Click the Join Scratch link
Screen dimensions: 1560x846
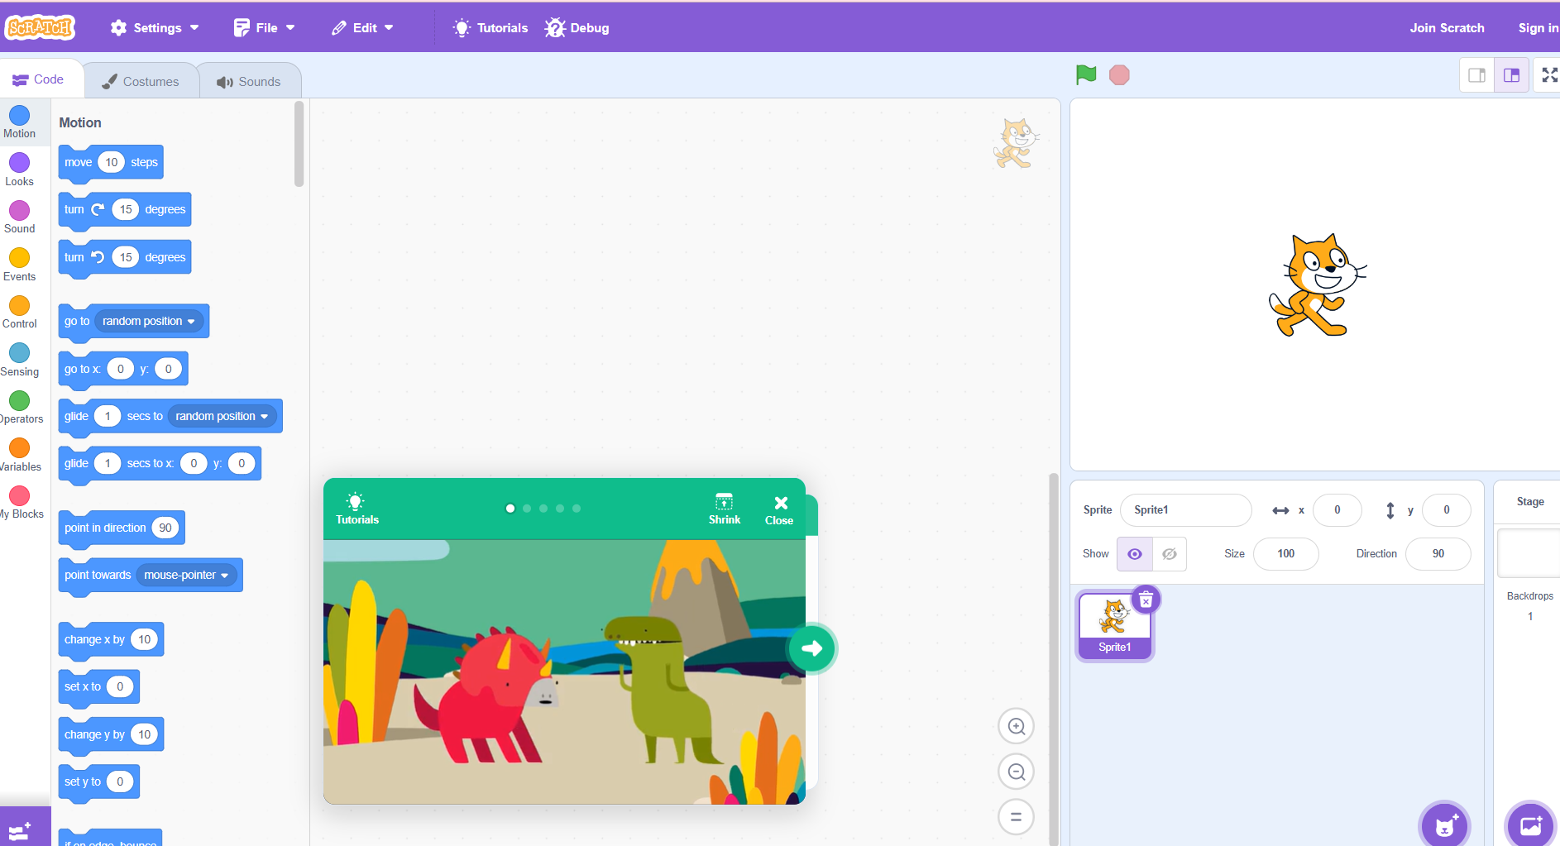tap(1446, 27)
